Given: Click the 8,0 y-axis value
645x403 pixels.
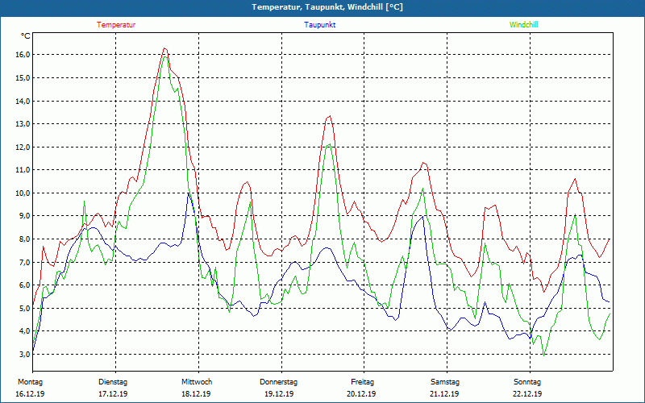Looking at the screenshot, I should pyautogui.click(x=24, y=239).
